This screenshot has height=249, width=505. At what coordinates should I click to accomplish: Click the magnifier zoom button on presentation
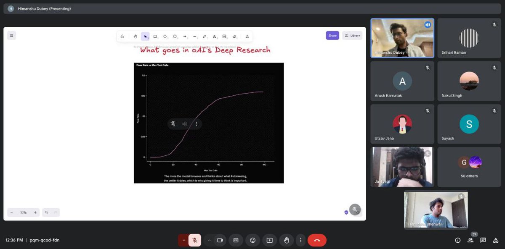point(355,209)
